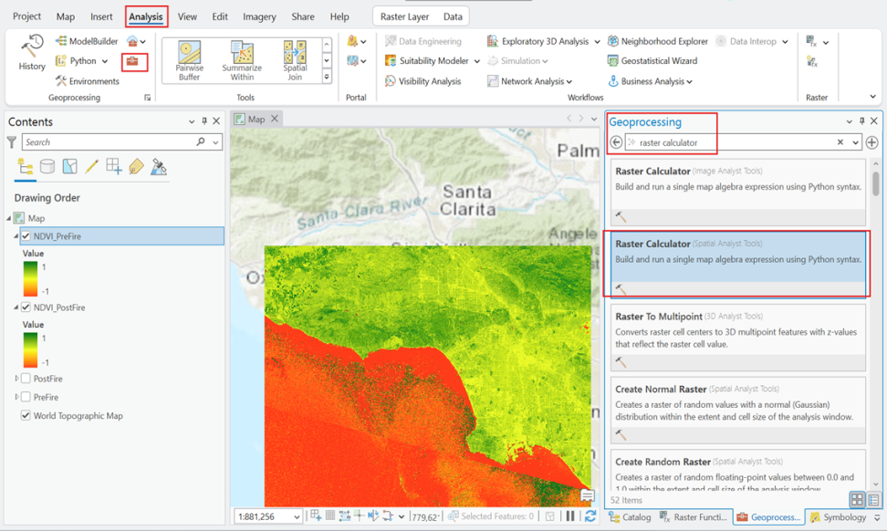Uncheck the NDVI_PreFire layer visibility
This screenshot has width=887, height=531.
[26, 236]
